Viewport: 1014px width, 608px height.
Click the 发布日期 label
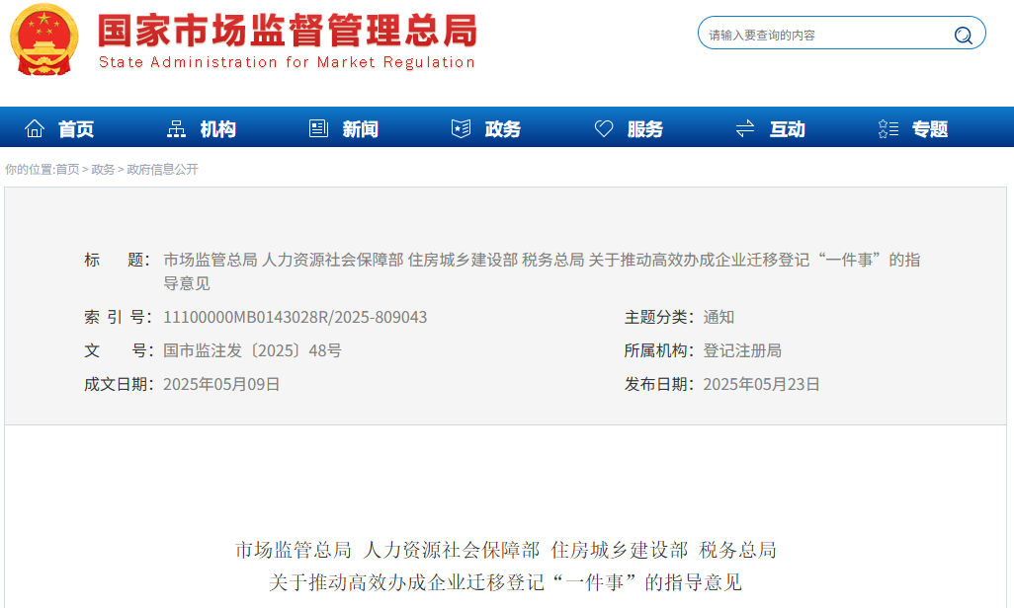click(658, 385)
